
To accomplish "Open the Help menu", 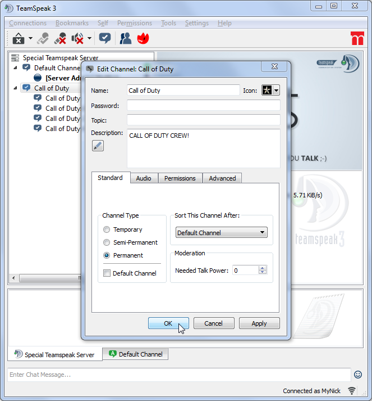I will pyautogui.click(x=224, y=23).
